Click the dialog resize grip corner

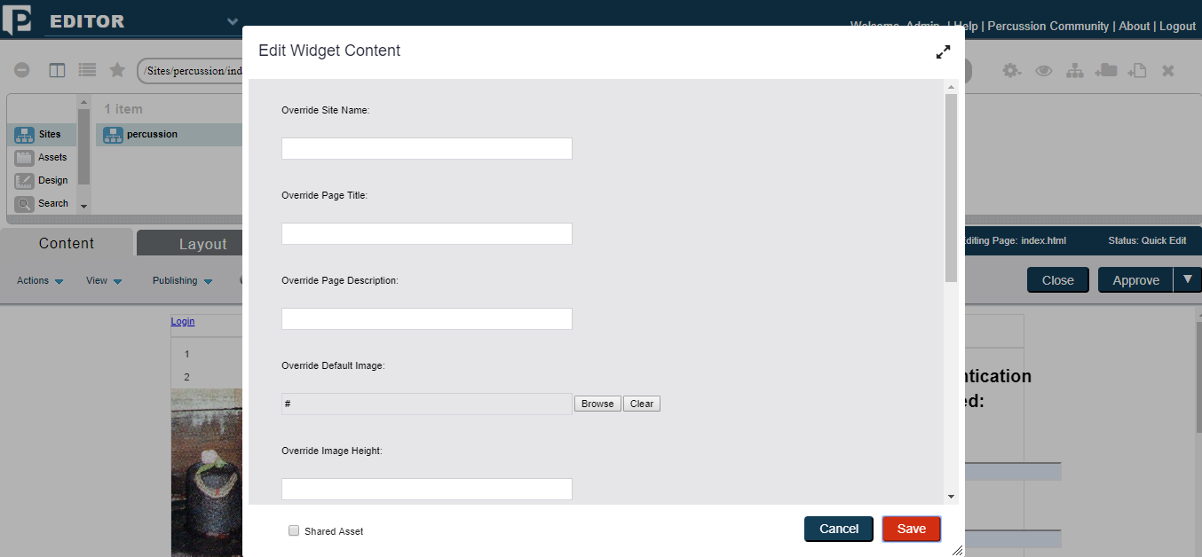(x=957, y=551)
